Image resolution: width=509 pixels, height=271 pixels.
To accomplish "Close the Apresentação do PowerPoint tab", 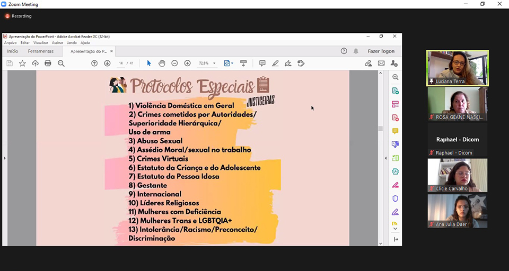I will point(111,51).
